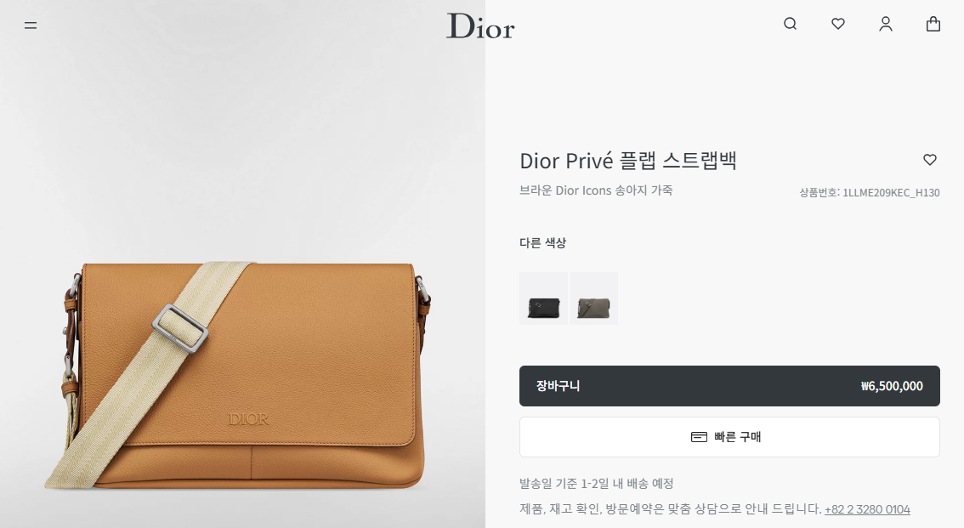Click the product title Dior Privé 플랩 스트랩백
The width and height of the screenshot is (964, 528).
tap(628, 161)
